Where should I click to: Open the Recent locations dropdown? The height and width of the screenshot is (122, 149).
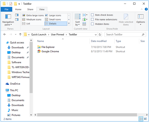(x=16, y=34)
